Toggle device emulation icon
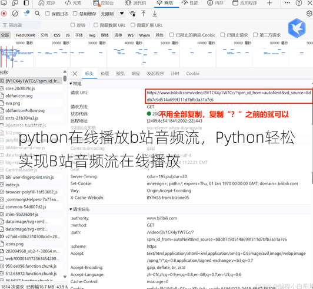 (x=15, y=3)
